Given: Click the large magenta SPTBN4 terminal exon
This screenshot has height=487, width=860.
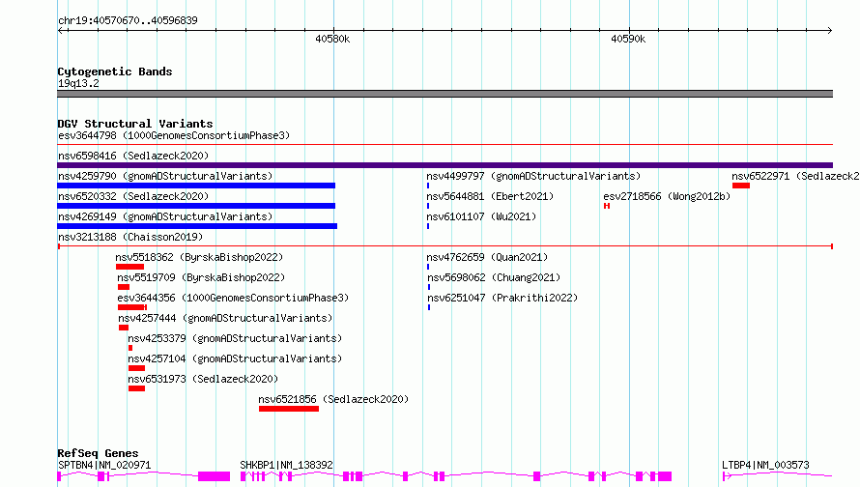Looking at the screenshot, I should click(x=214, y=476).
